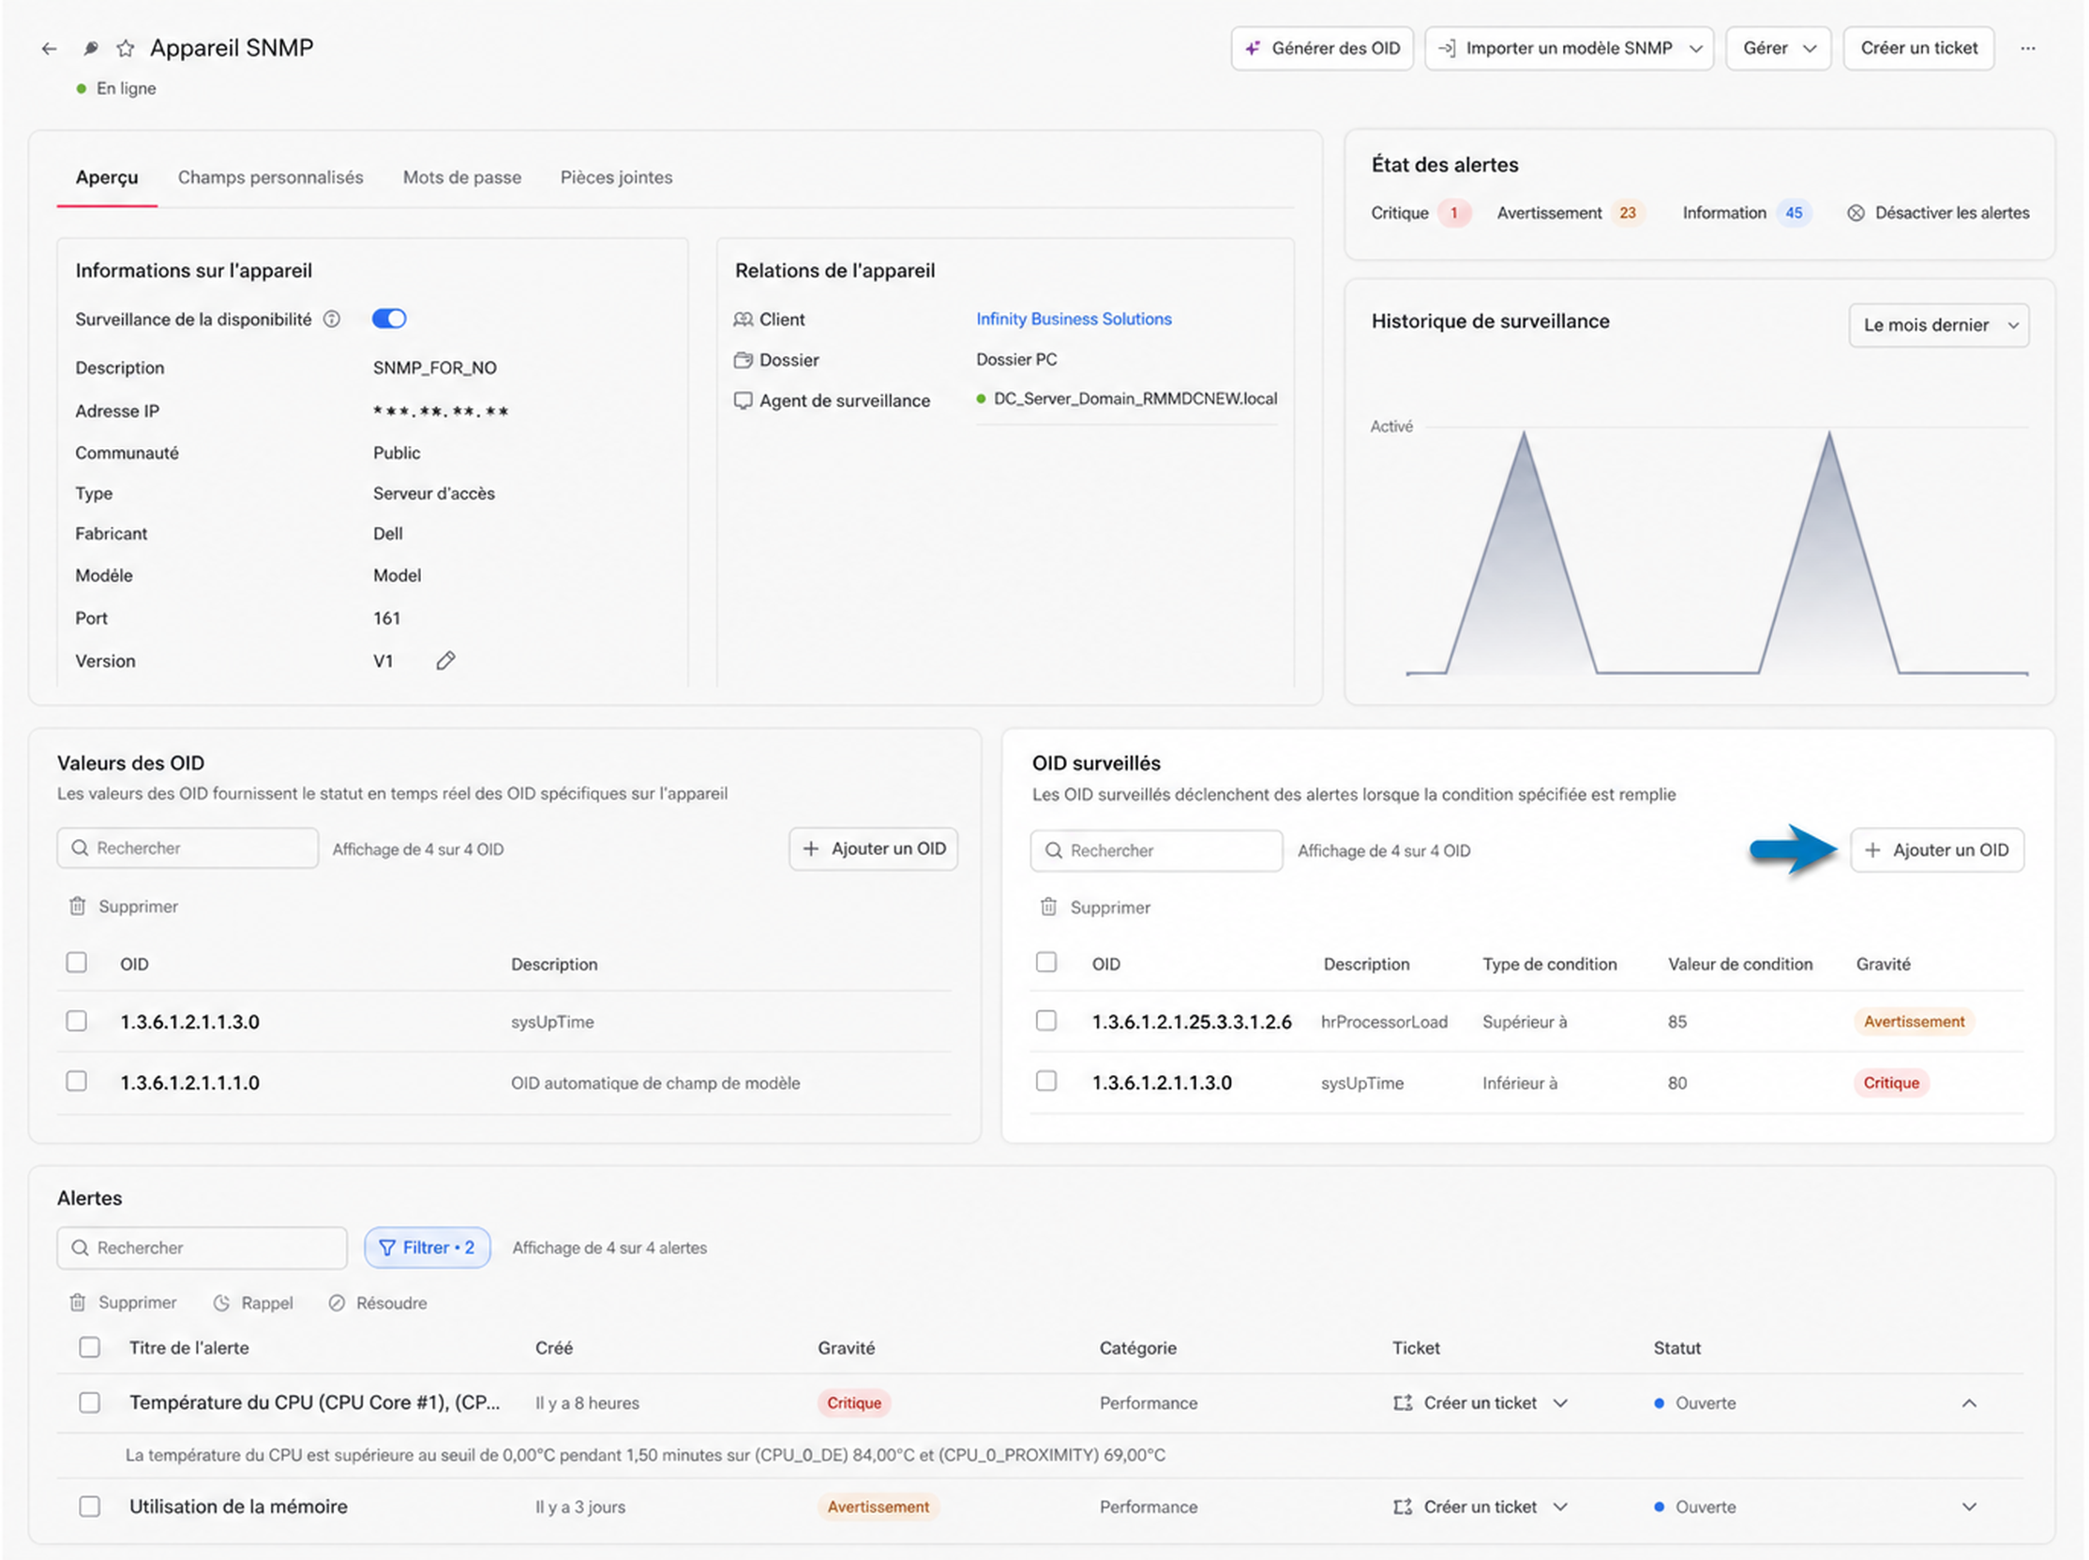
Task: Click the sparkle icon on Générer des OID
Action: coord(1254,48)
